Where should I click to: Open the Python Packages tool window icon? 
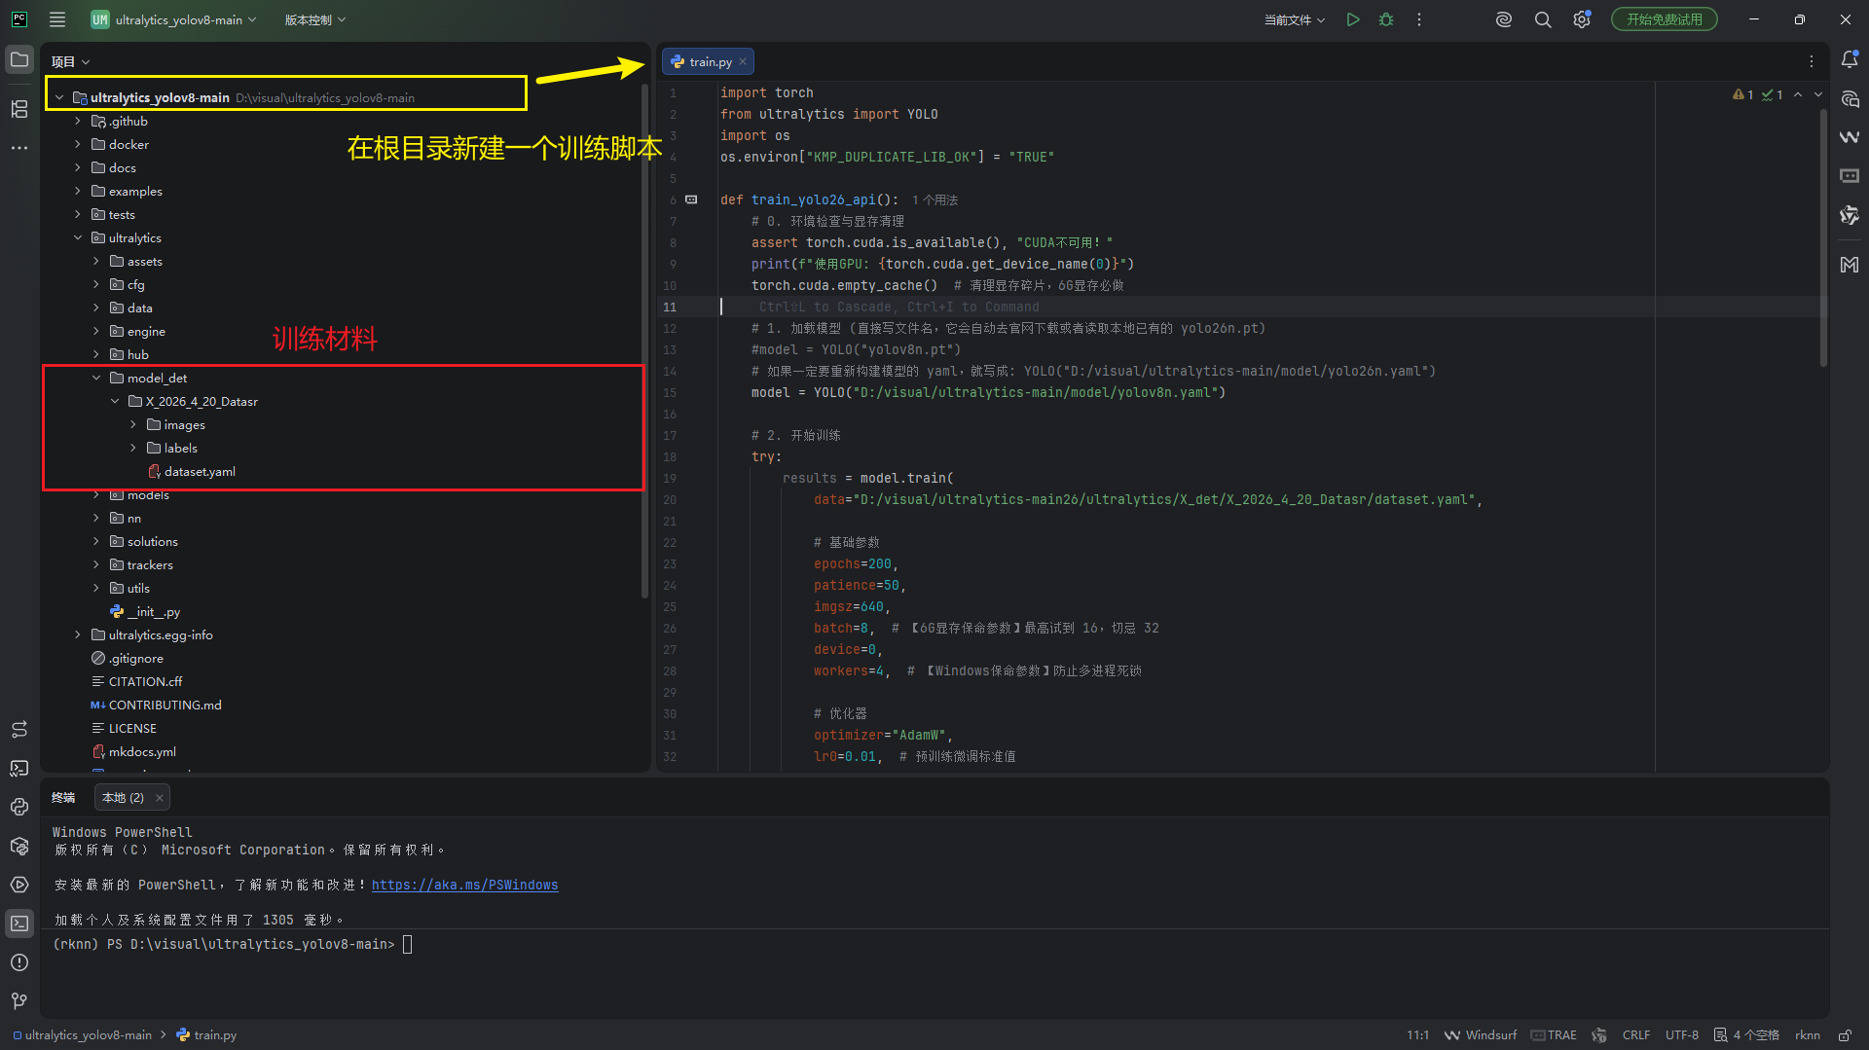point(19,846)
